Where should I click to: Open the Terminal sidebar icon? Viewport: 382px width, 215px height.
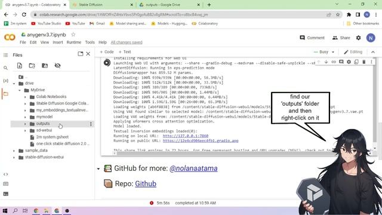5,193
